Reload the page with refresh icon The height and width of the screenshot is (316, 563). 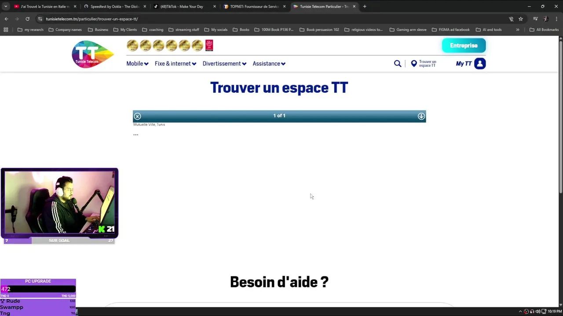27,19
